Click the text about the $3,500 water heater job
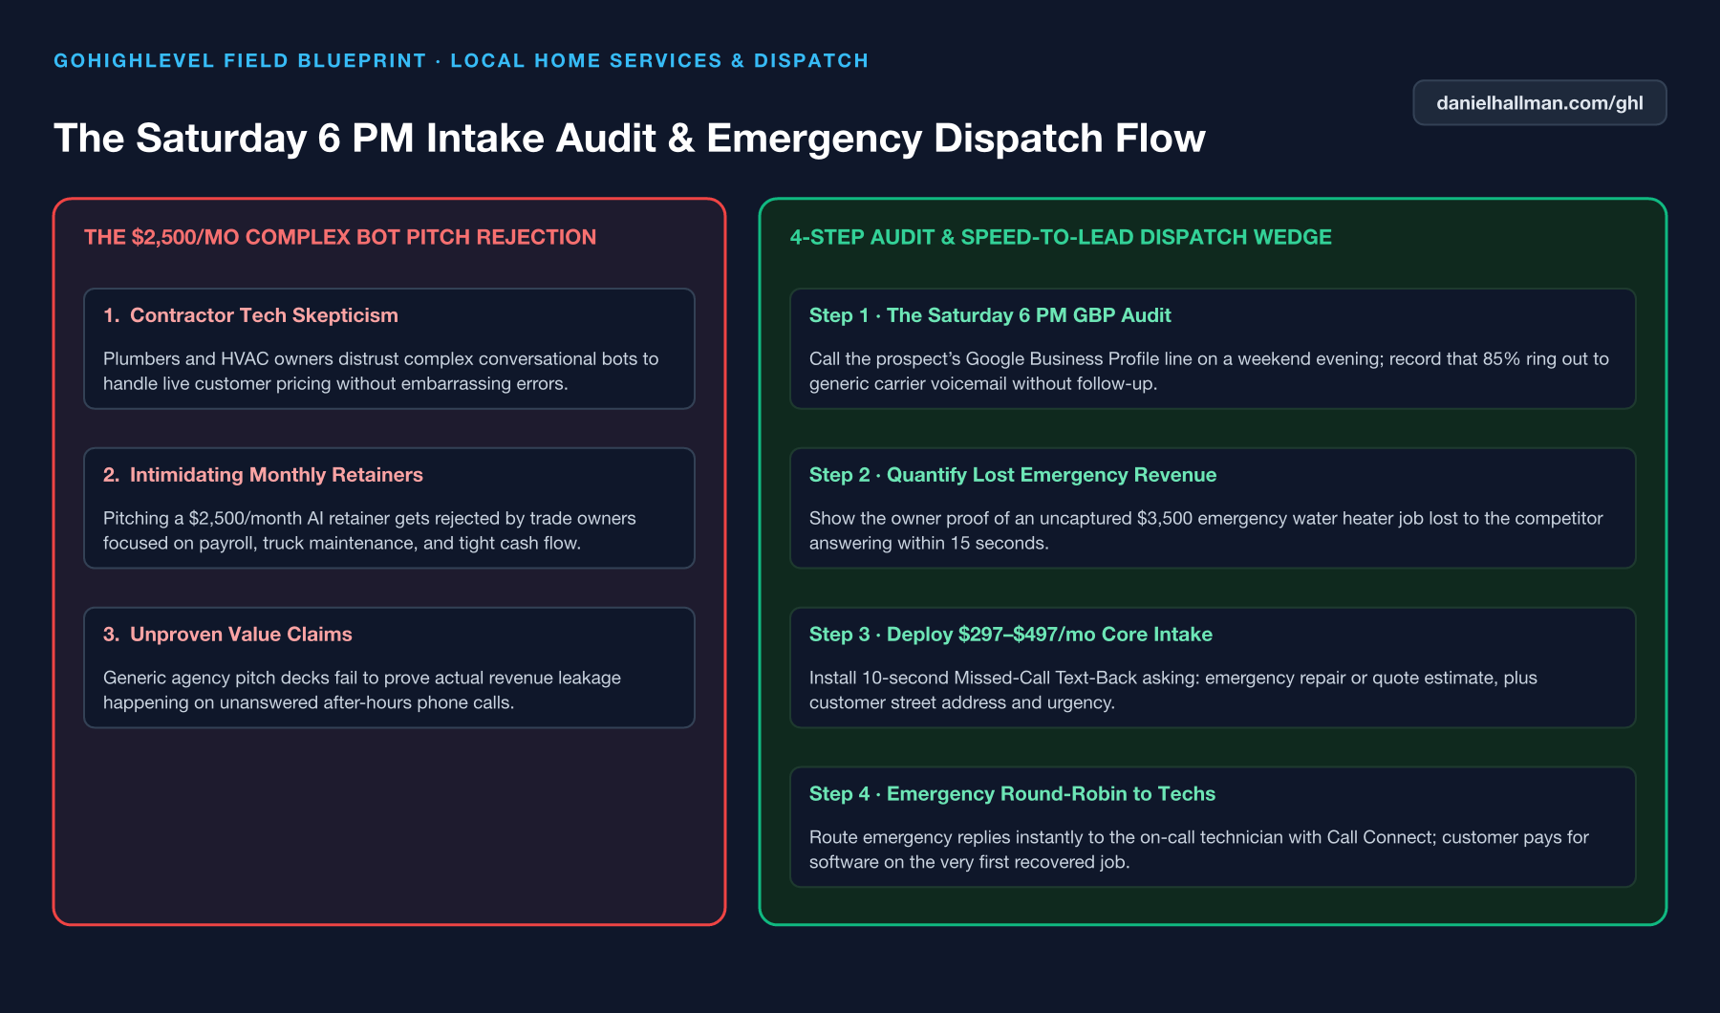Viewport: 1720px width, 1013px height. pos(1206,530)
